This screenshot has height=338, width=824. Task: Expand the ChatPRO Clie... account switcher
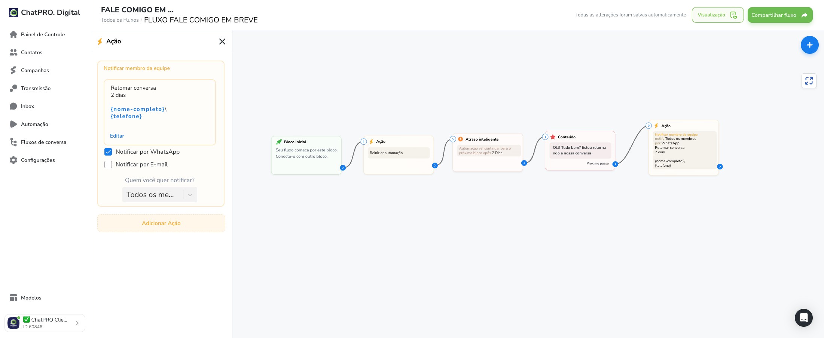tap(45, 323)
